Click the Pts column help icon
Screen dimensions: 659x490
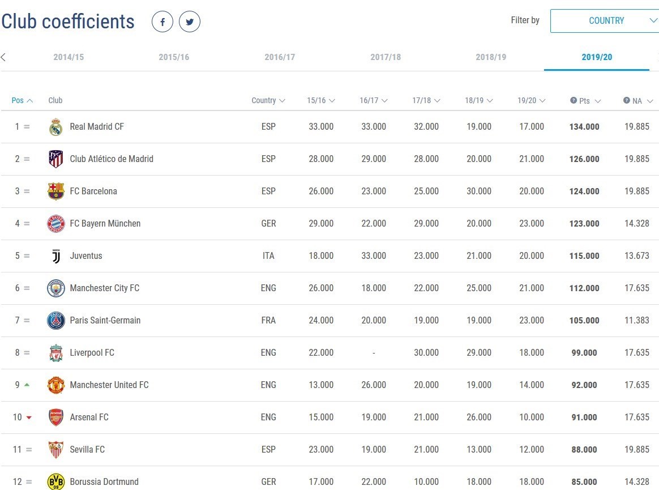pos(574,100)
